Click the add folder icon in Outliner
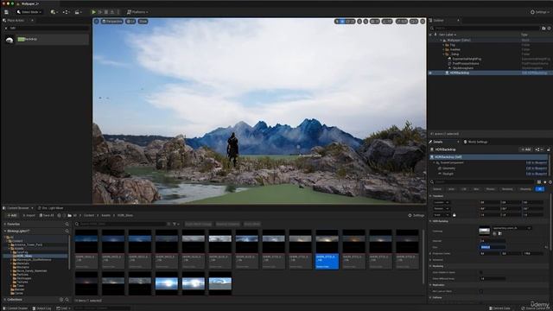This screenshot has width=553, height=311. point(543,29)
